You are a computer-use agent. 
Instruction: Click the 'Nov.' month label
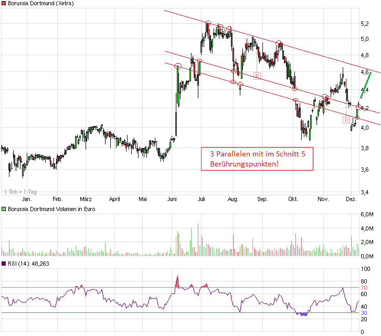pyautogui.click(x=323, y=199)
